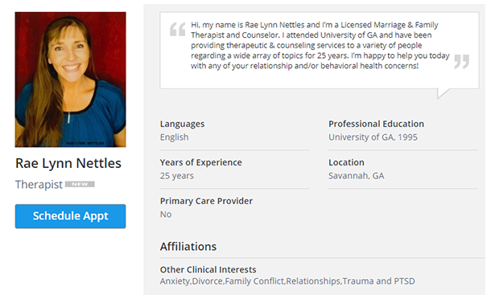
Task: Click the closing quotation mark icon
Action: pos(461,62)
